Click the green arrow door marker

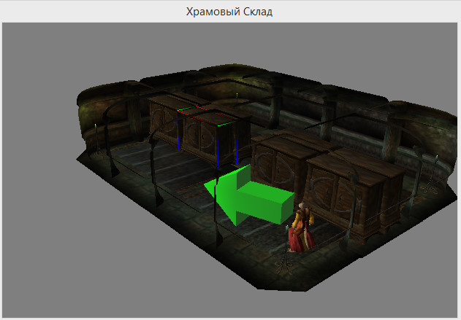[x=252, y=197]
